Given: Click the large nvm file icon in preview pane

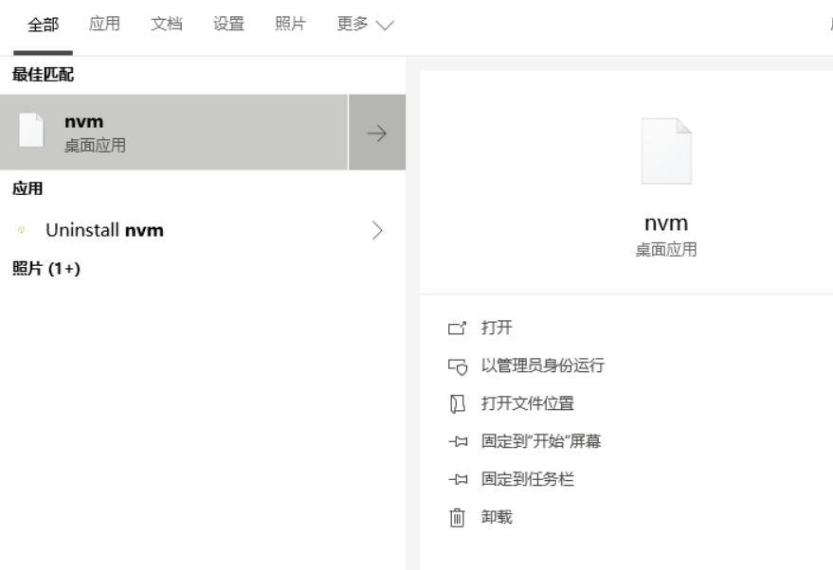Looking at the screenshot, I should pos(666,151).
